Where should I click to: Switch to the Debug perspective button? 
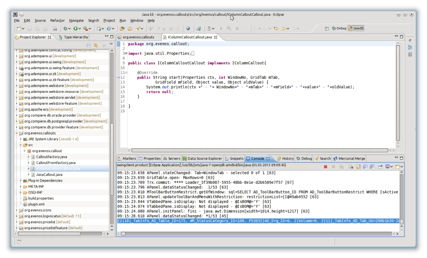(x=339, y=28)
